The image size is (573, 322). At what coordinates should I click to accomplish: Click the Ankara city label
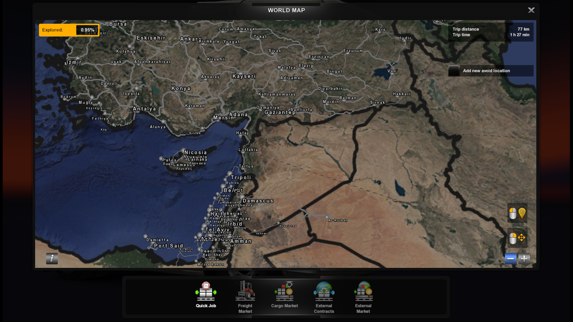[x=190, y=39]
